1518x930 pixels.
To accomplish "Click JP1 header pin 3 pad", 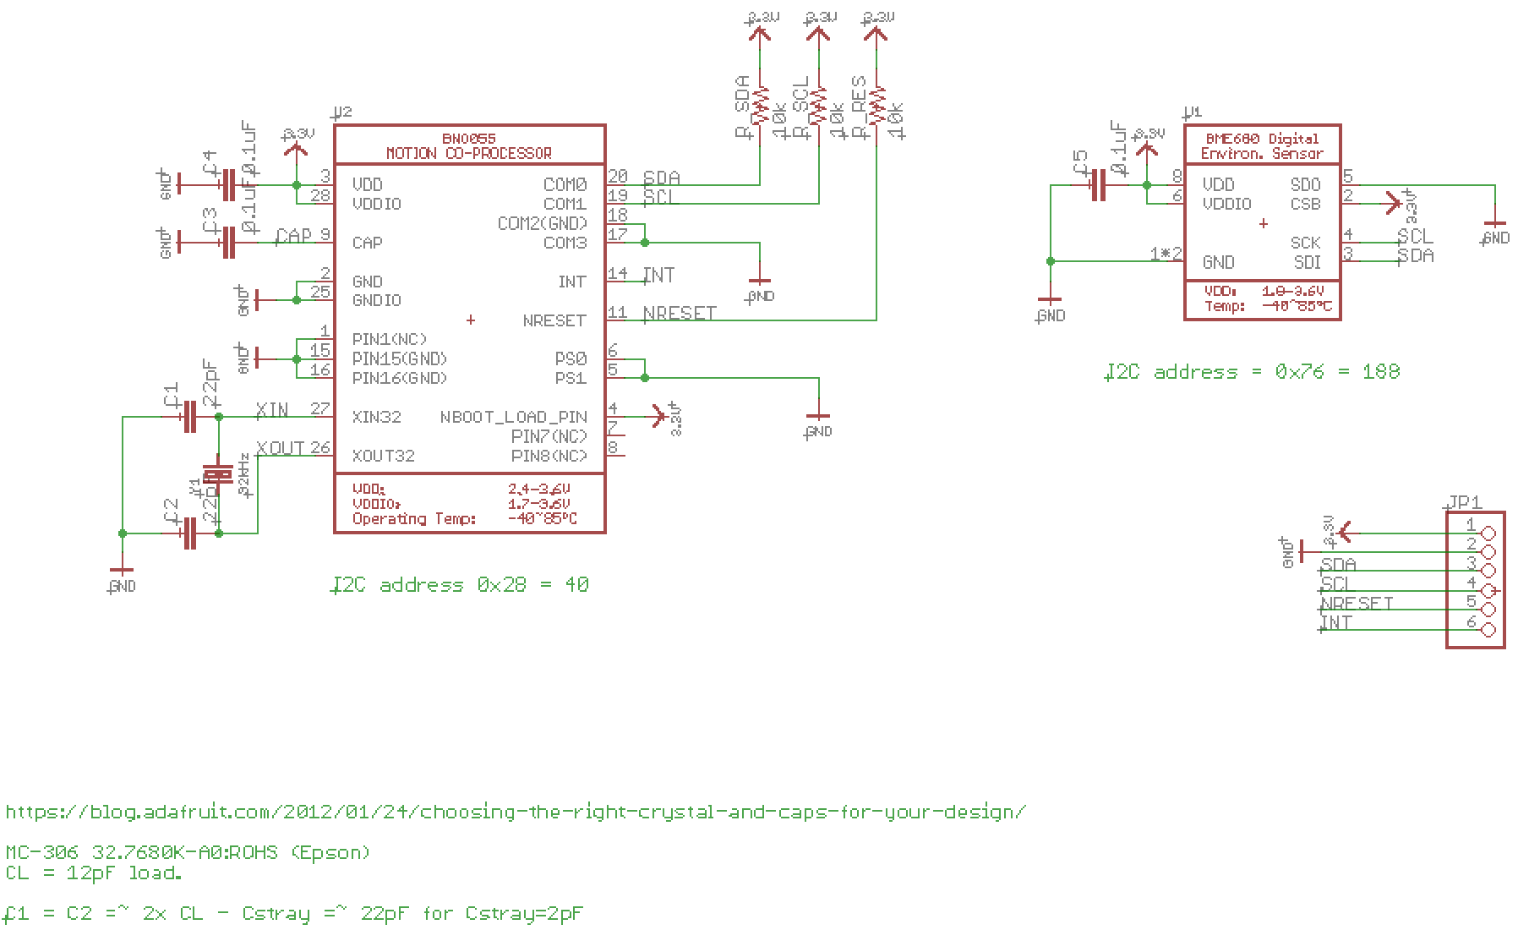I will pyautogui.click(x=1488, y=572).
